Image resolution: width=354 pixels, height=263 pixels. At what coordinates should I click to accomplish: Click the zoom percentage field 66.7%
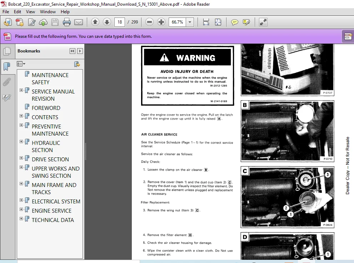[x=178, y=22]
